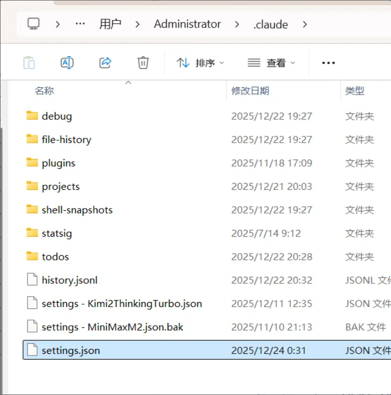The height and width of the screenshot is (395, 391).
Task: Click the This PC monitor icon in breadcrumb
Action: tap(33, 24)
